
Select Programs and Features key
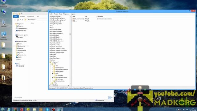(x=62, y=70)
